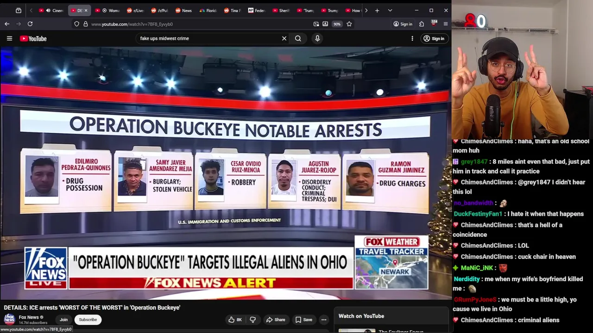Save the video to a playlist
Image resolution: width=593 pixels, height=333 pixels.
[304, 320]
